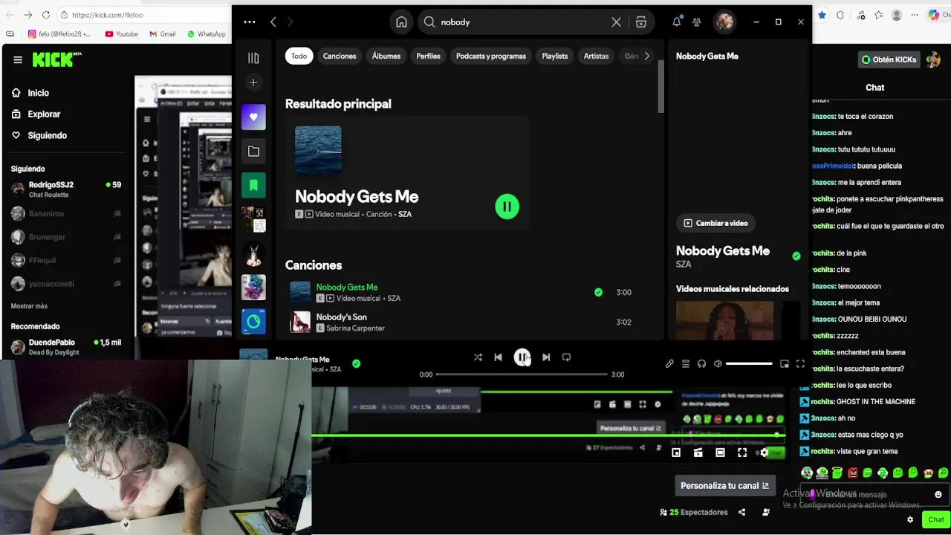This screenshot has width=951, height=535.
Task: Adjust the Spotify volume slider
Action: (x=749, y=364)
